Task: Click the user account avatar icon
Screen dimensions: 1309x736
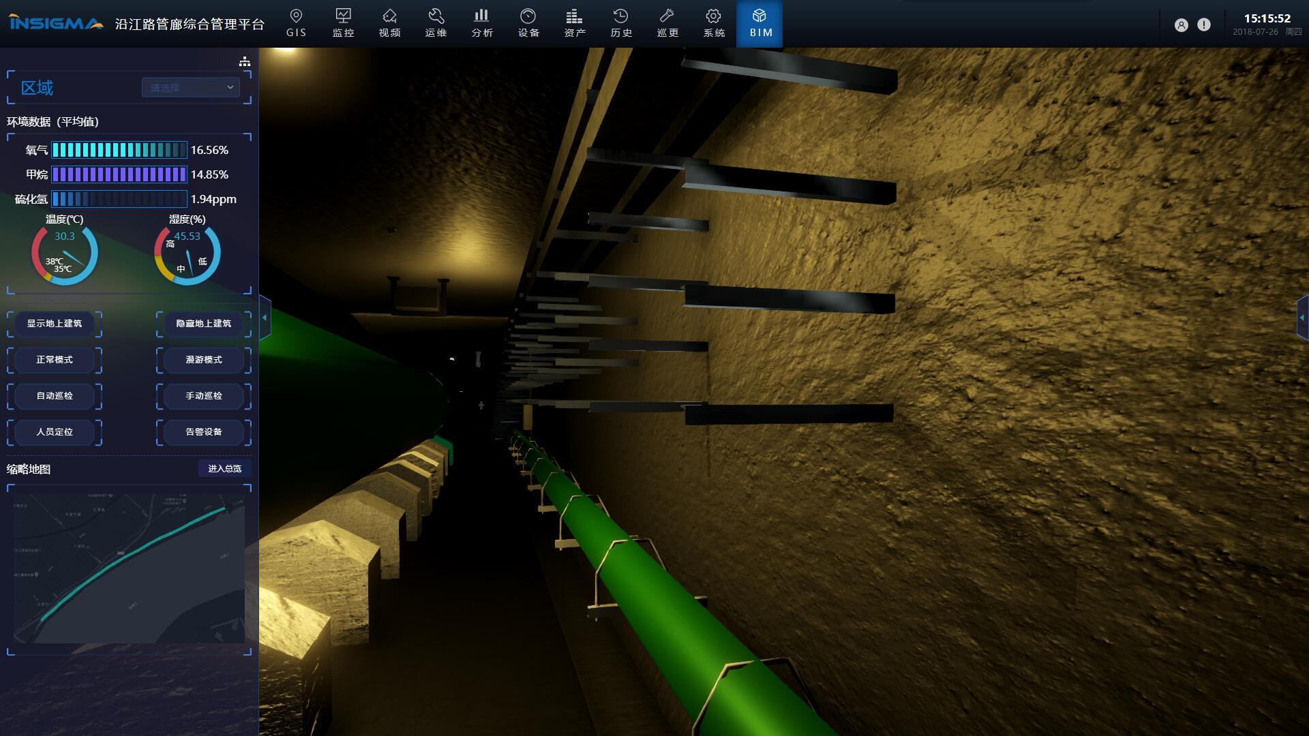Action: coord(1181,25)
